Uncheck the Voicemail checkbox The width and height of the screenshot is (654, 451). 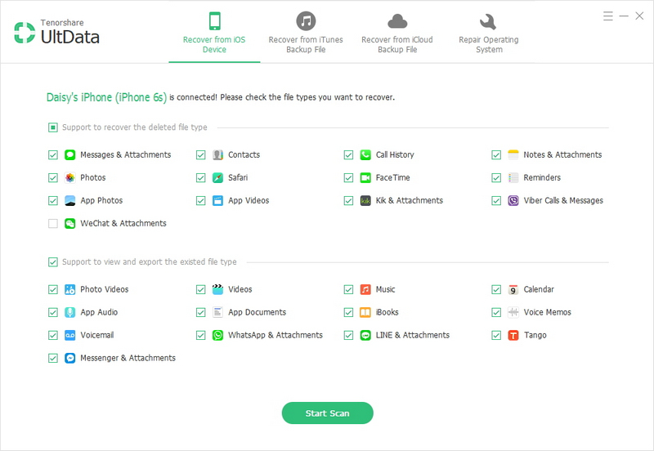tap(53, 336)
